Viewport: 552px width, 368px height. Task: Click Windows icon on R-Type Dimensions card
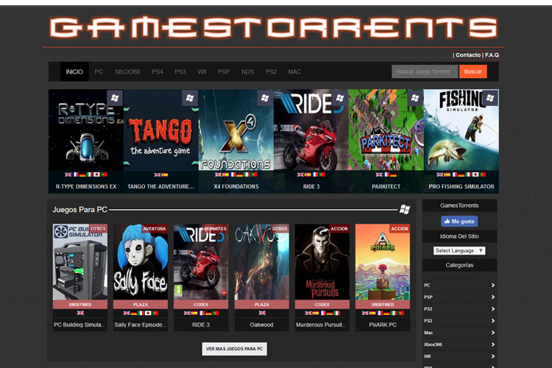pyautogui.click(x=115, y=98)
